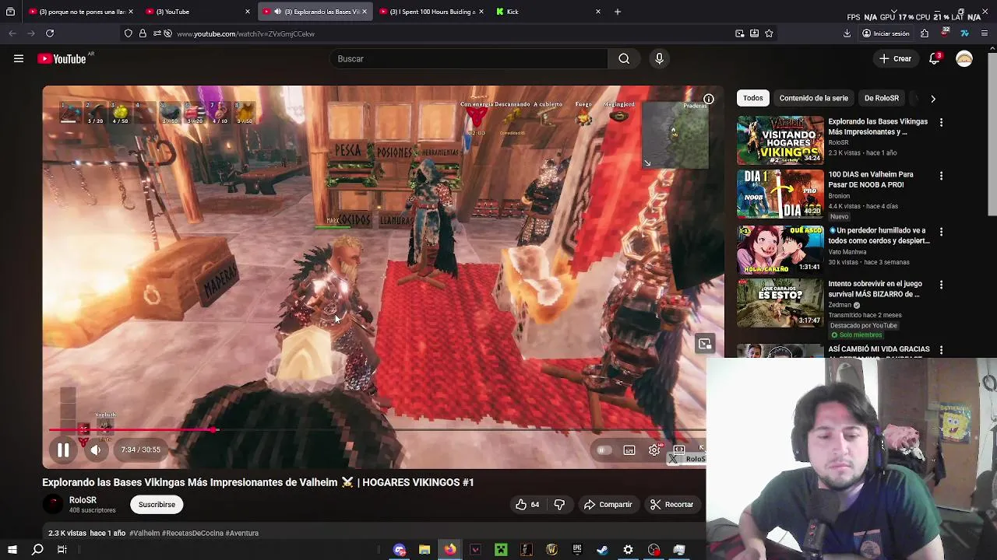Open the video info card icon
This screenshot has width=997, height=560.
pyautogui.click(x=709, y=100)
